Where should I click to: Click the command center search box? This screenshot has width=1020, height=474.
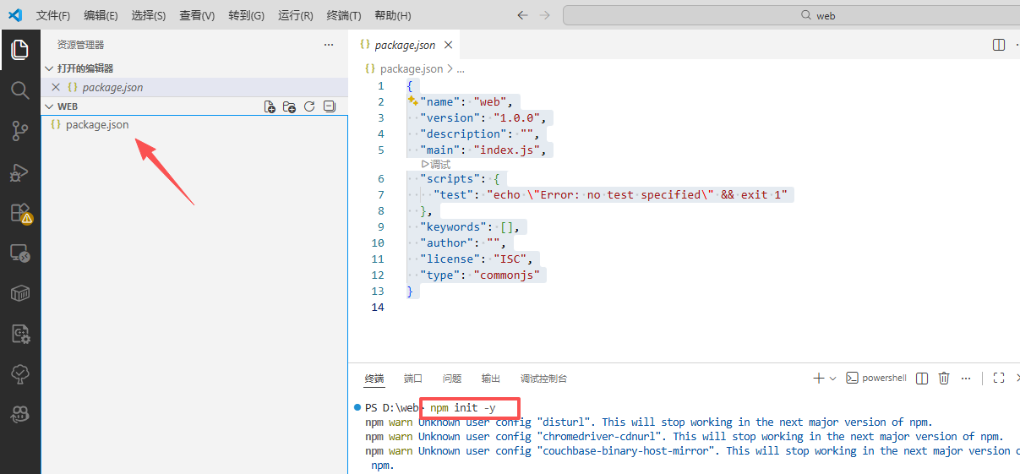click(790, 15)
